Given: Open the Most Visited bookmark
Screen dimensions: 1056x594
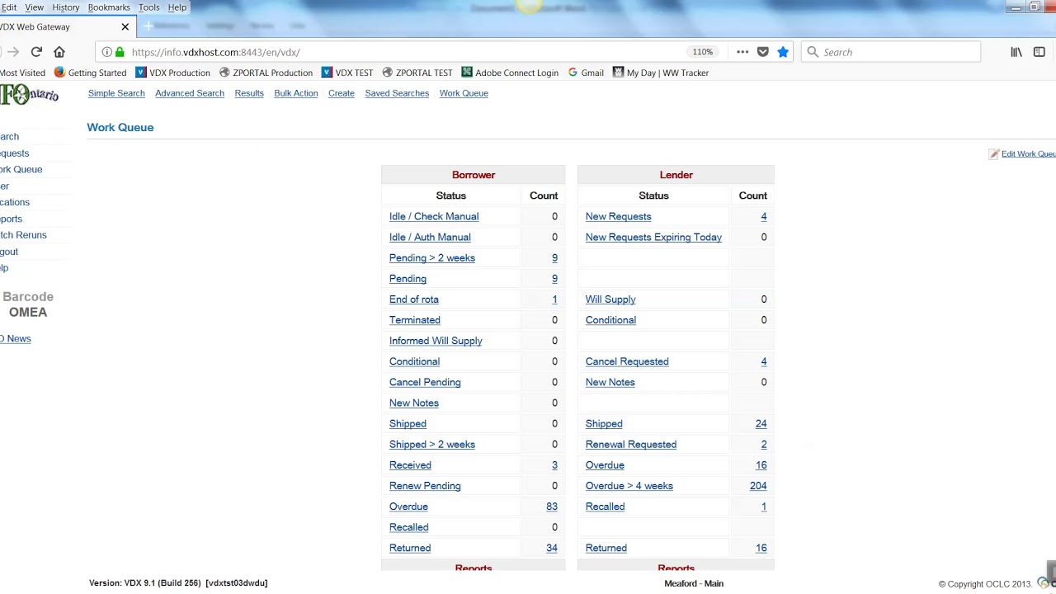Looking at the screenshot, I should (22, 73).
